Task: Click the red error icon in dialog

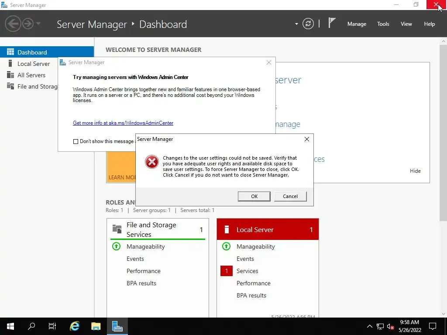Action: point(151,162)
